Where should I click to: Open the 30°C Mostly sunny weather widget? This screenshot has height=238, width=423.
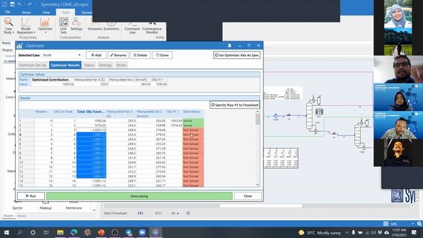[x=320, y=233]
